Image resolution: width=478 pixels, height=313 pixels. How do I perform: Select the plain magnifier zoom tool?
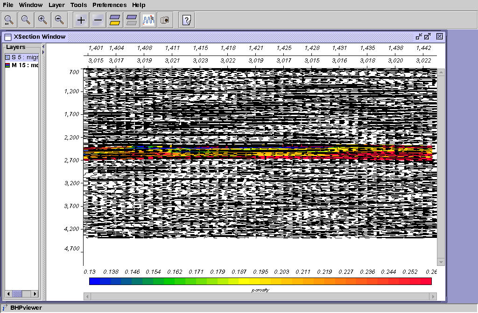pyautogui.click(x=26, y=20)
